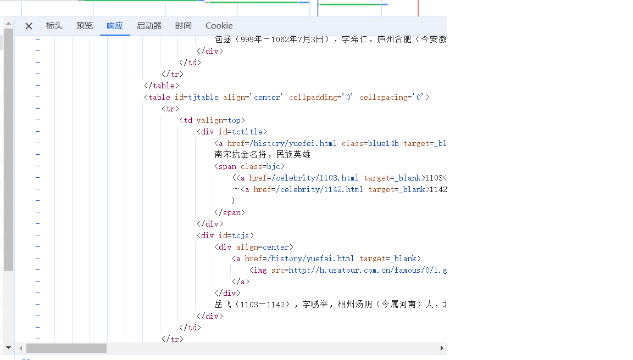Click the red marker line in timeline
Screen dimensions: 633x360
point(418,8)
